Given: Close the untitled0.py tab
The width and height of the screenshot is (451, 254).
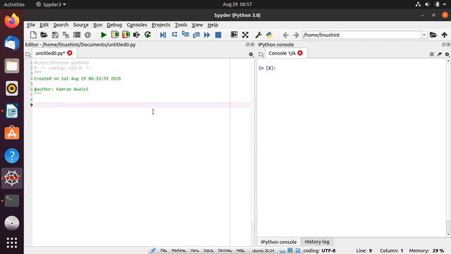Looking at the screenshot, I should (70, 53).
